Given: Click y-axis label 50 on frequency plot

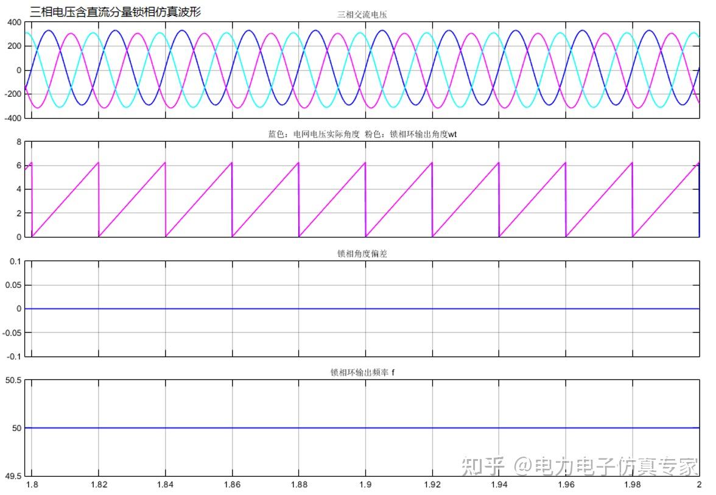Looking at the screenshot, I should (17, 428).
